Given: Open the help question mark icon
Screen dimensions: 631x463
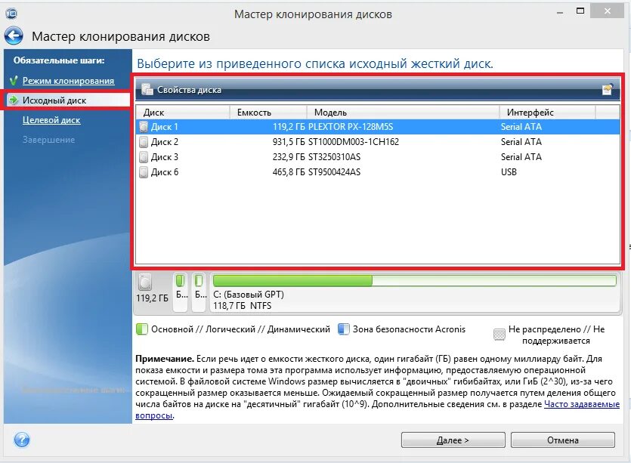Looking at the screenshot, I should [x=22, y=440].
